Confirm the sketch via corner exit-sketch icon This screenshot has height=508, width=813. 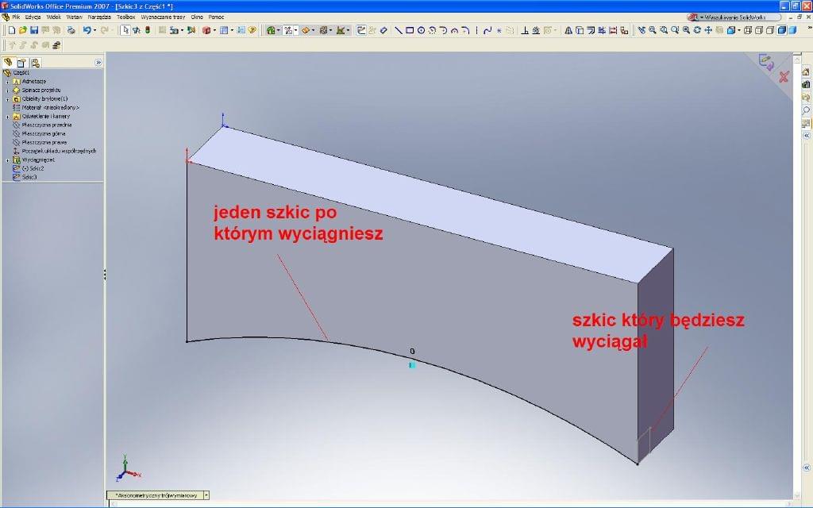click(x=766, y=62)
